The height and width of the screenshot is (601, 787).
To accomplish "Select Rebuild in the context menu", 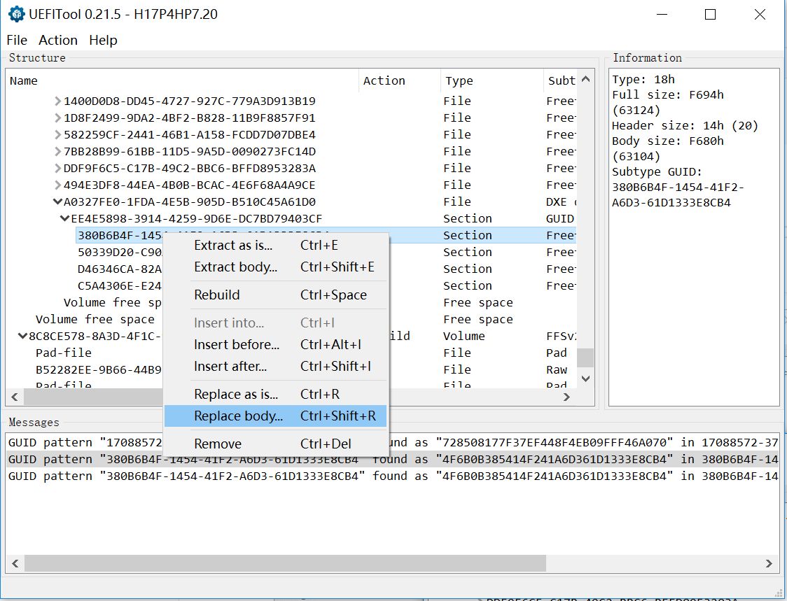I will 275,295.
